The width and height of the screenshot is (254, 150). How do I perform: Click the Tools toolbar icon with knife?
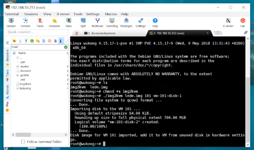point(40,23)
